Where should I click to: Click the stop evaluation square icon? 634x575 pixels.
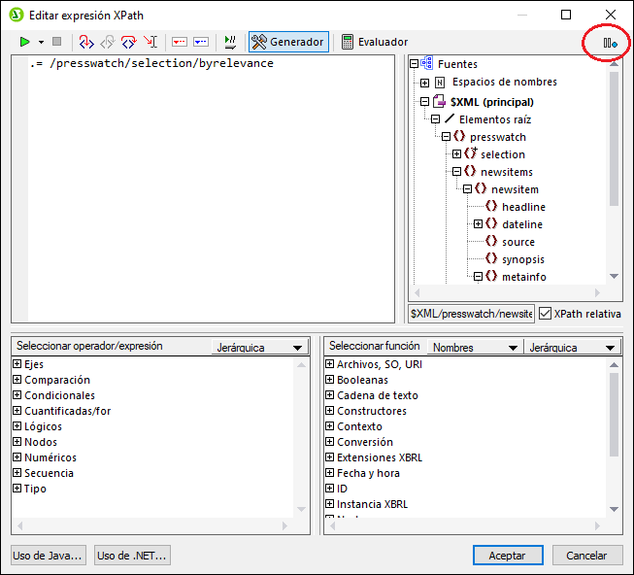[x=57, y=42]
